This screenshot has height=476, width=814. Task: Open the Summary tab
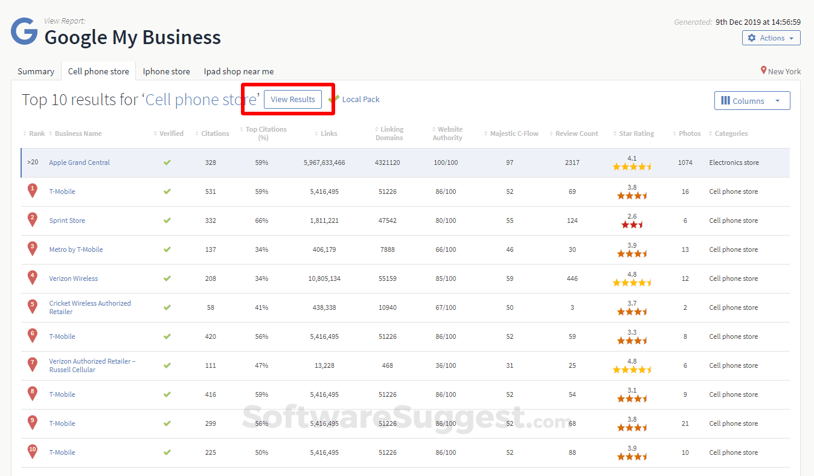tap(35, 71)
